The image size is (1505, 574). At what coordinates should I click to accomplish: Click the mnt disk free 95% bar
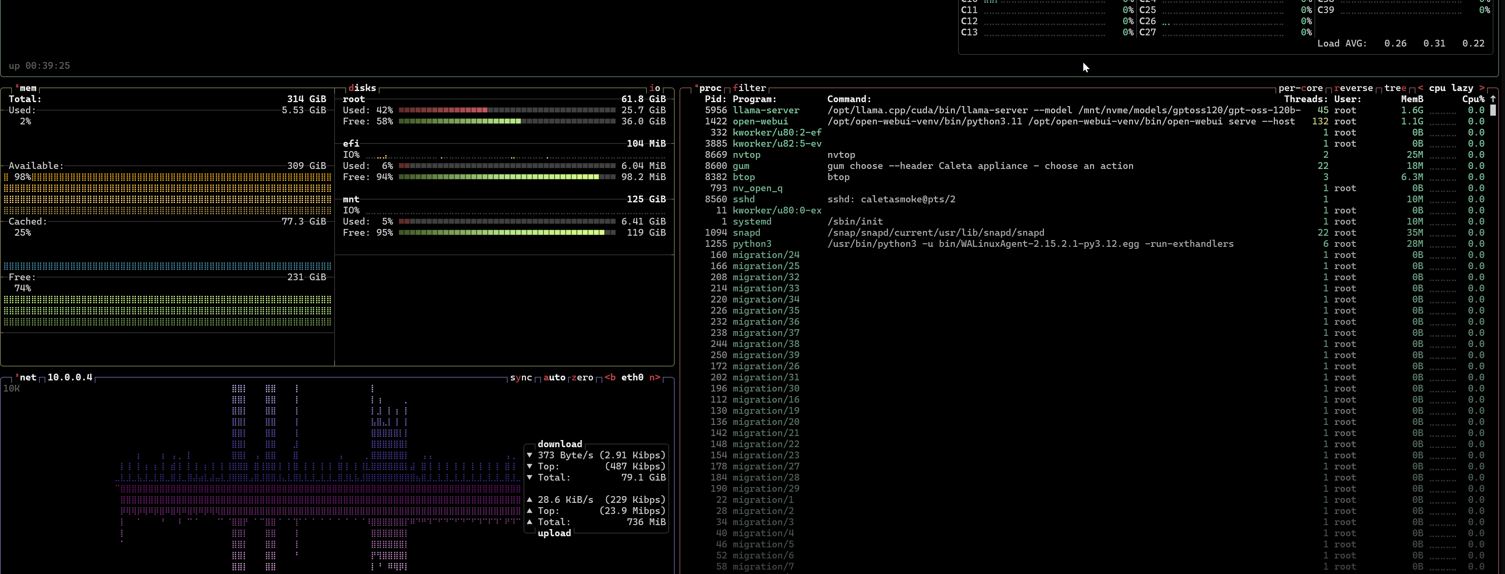point(506,233)
